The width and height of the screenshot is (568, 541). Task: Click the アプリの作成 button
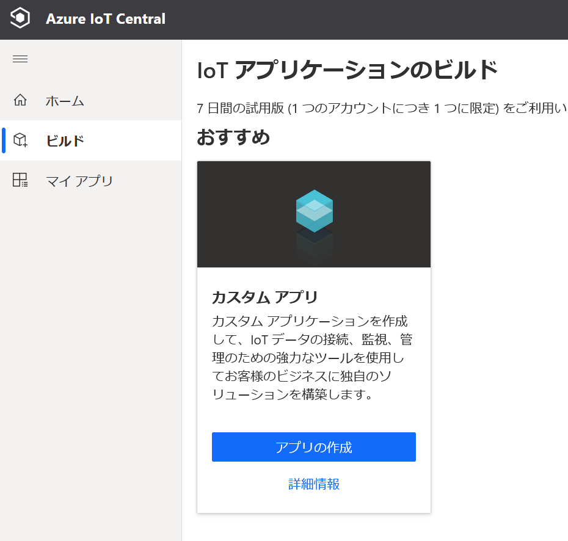point(314,447)
